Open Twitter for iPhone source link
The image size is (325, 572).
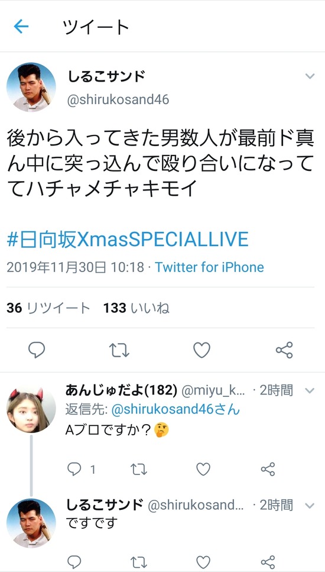pyautogui.click(x=210, y=267)
